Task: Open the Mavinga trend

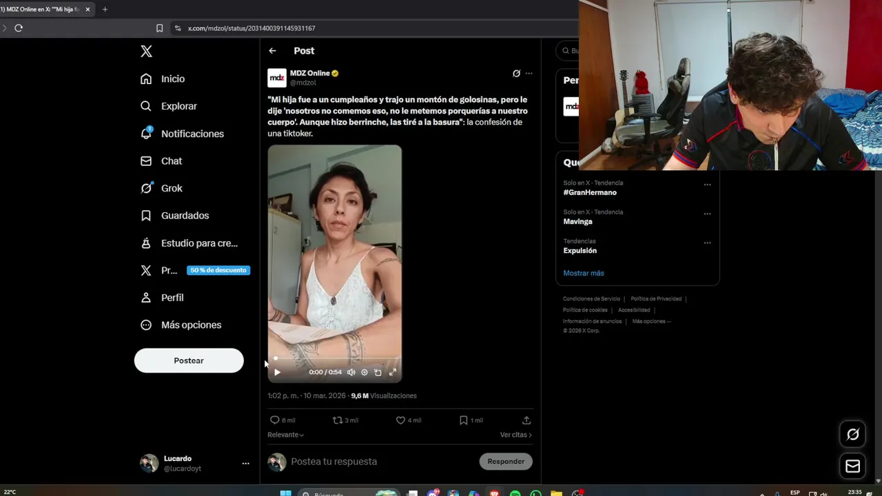Action: 577,222
